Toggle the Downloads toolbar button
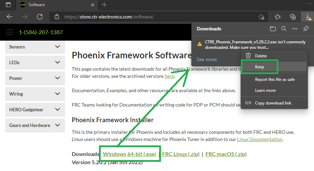This screenshot has width=314, height=171. (308, 17)
